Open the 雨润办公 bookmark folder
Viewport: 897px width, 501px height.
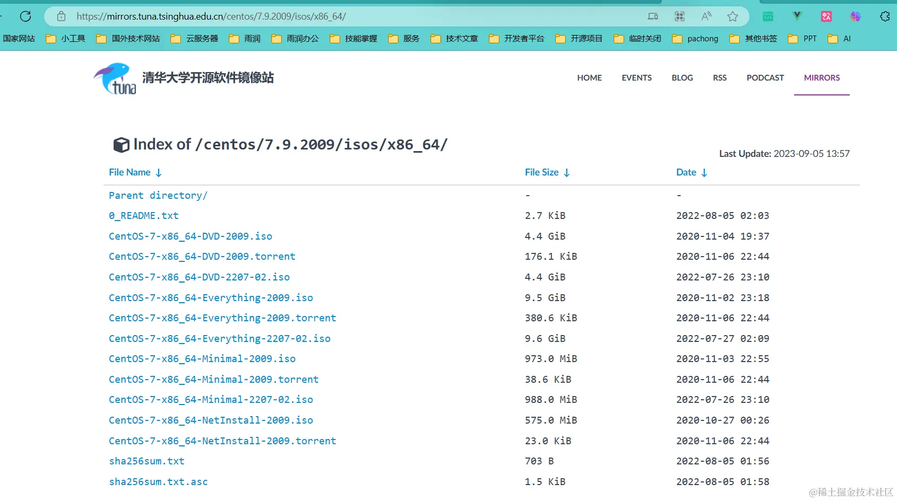coord(295,39)
